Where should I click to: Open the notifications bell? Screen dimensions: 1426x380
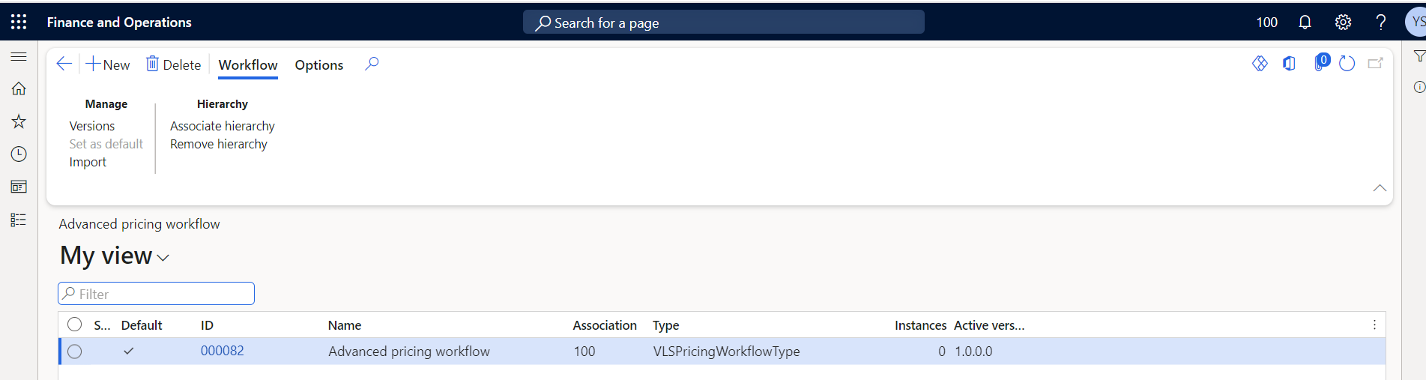pyautogui.click(x=1305, y=22)
